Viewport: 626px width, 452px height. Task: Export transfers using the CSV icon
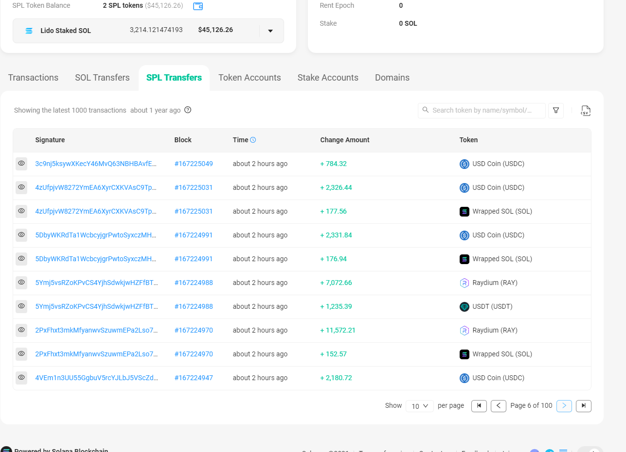[585, 111]
